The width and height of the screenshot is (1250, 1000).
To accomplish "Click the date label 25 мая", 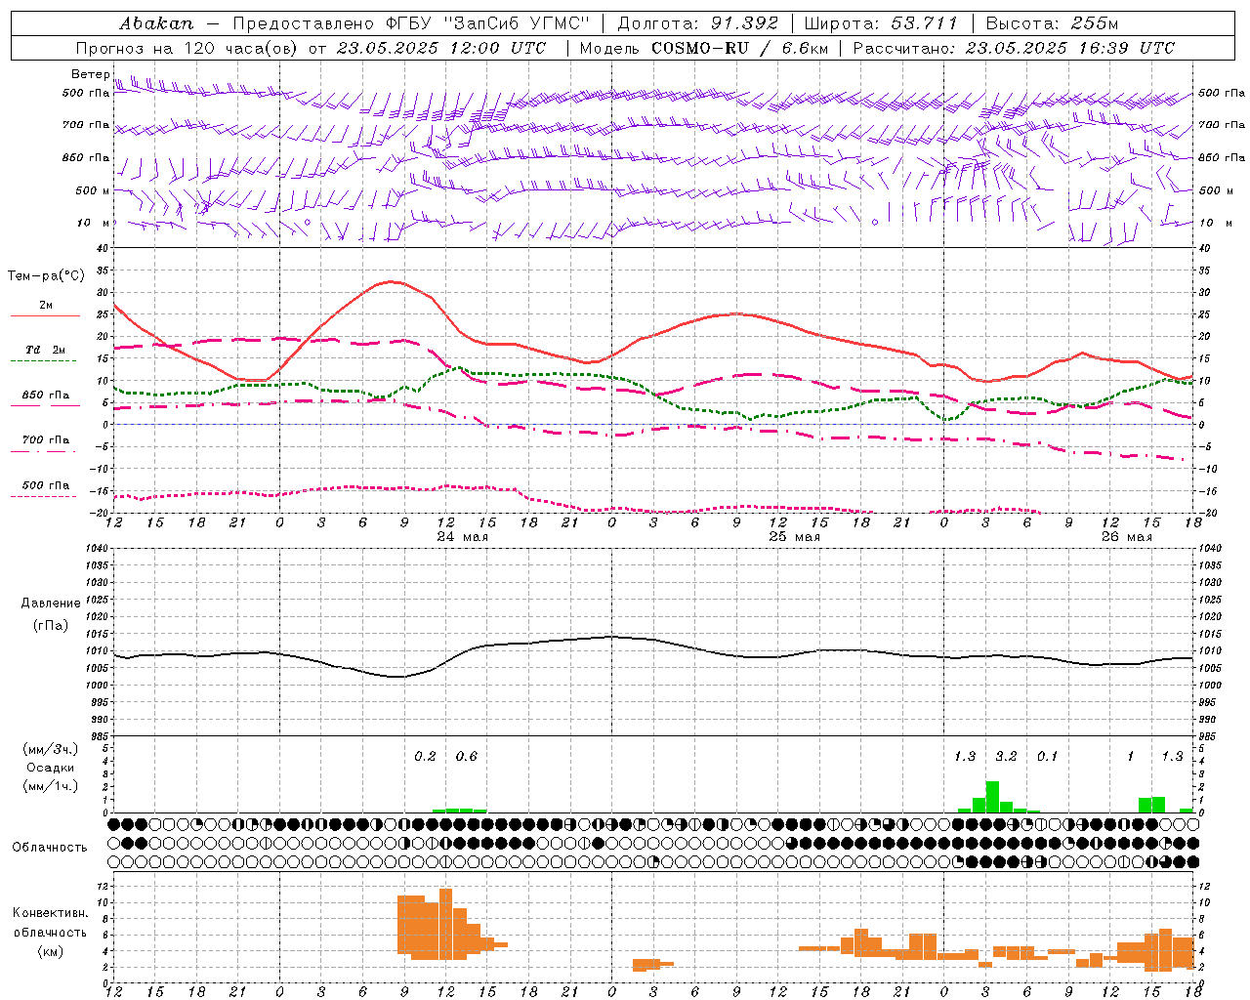I will (x=795, y=537).
